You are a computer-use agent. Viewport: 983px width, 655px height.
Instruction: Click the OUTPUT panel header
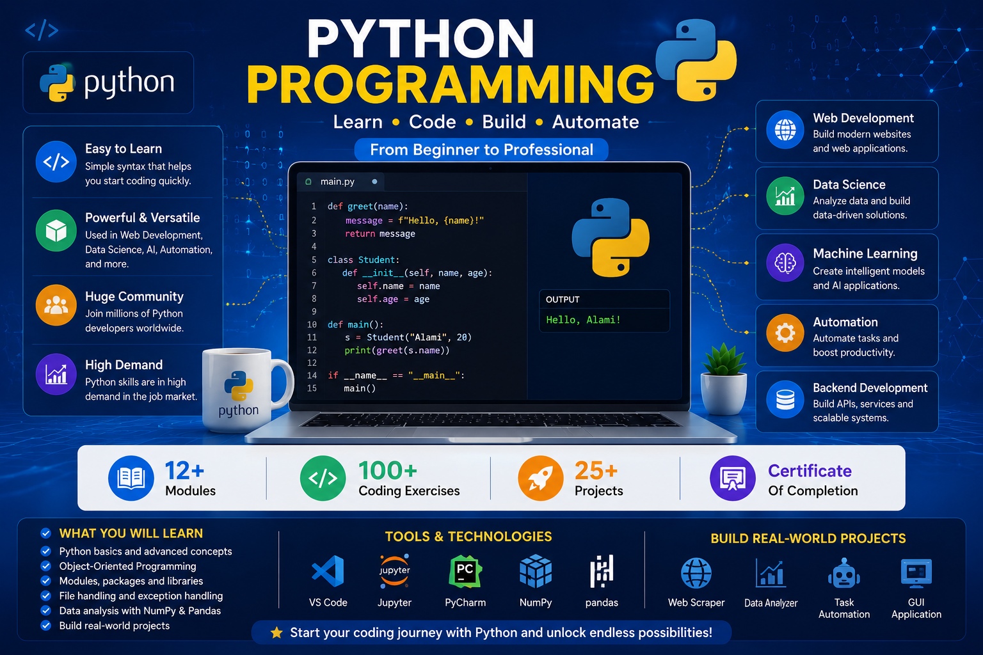tap(604, 299)
